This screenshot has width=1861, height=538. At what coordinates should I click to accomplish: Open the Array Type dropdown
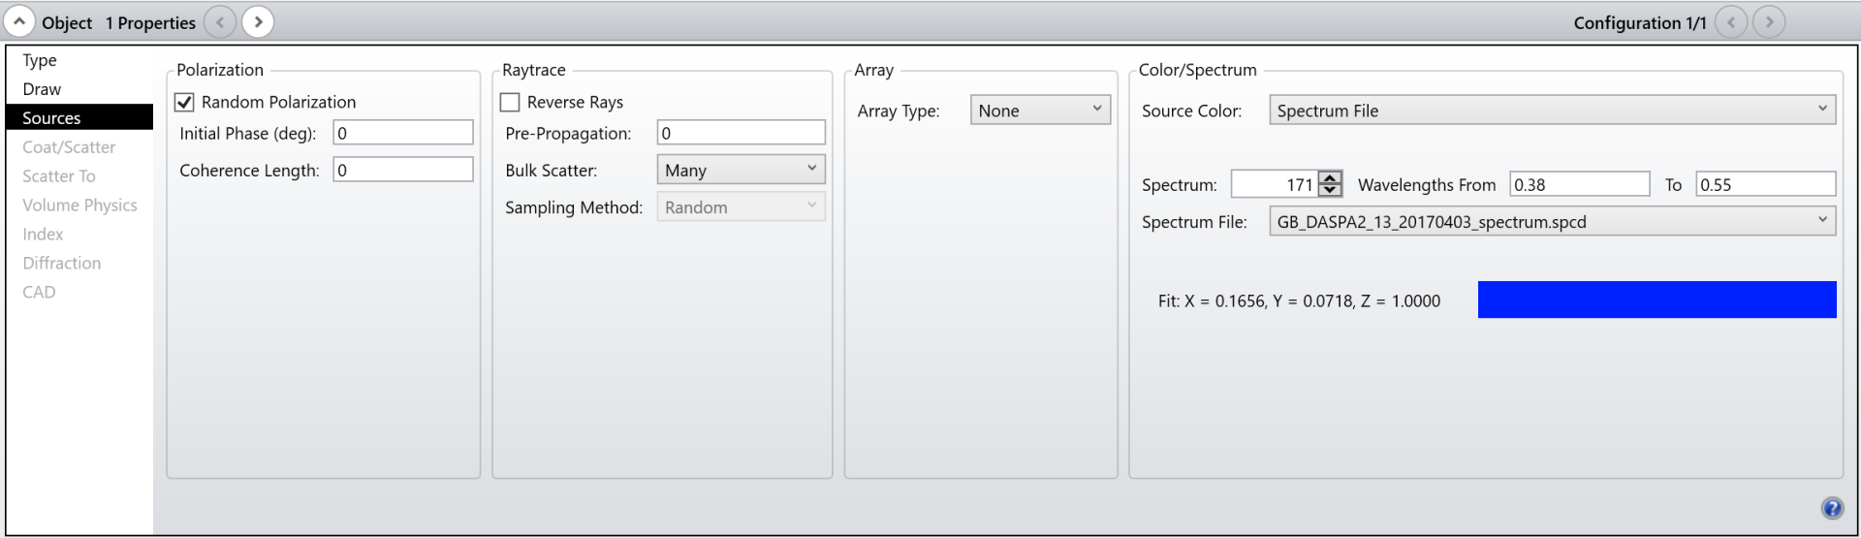pyautogui.click(x=1040, y=110)
